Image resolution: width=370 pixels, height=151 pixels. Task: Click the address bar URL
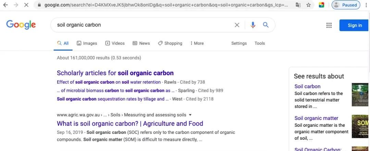[x=166, y=5]
